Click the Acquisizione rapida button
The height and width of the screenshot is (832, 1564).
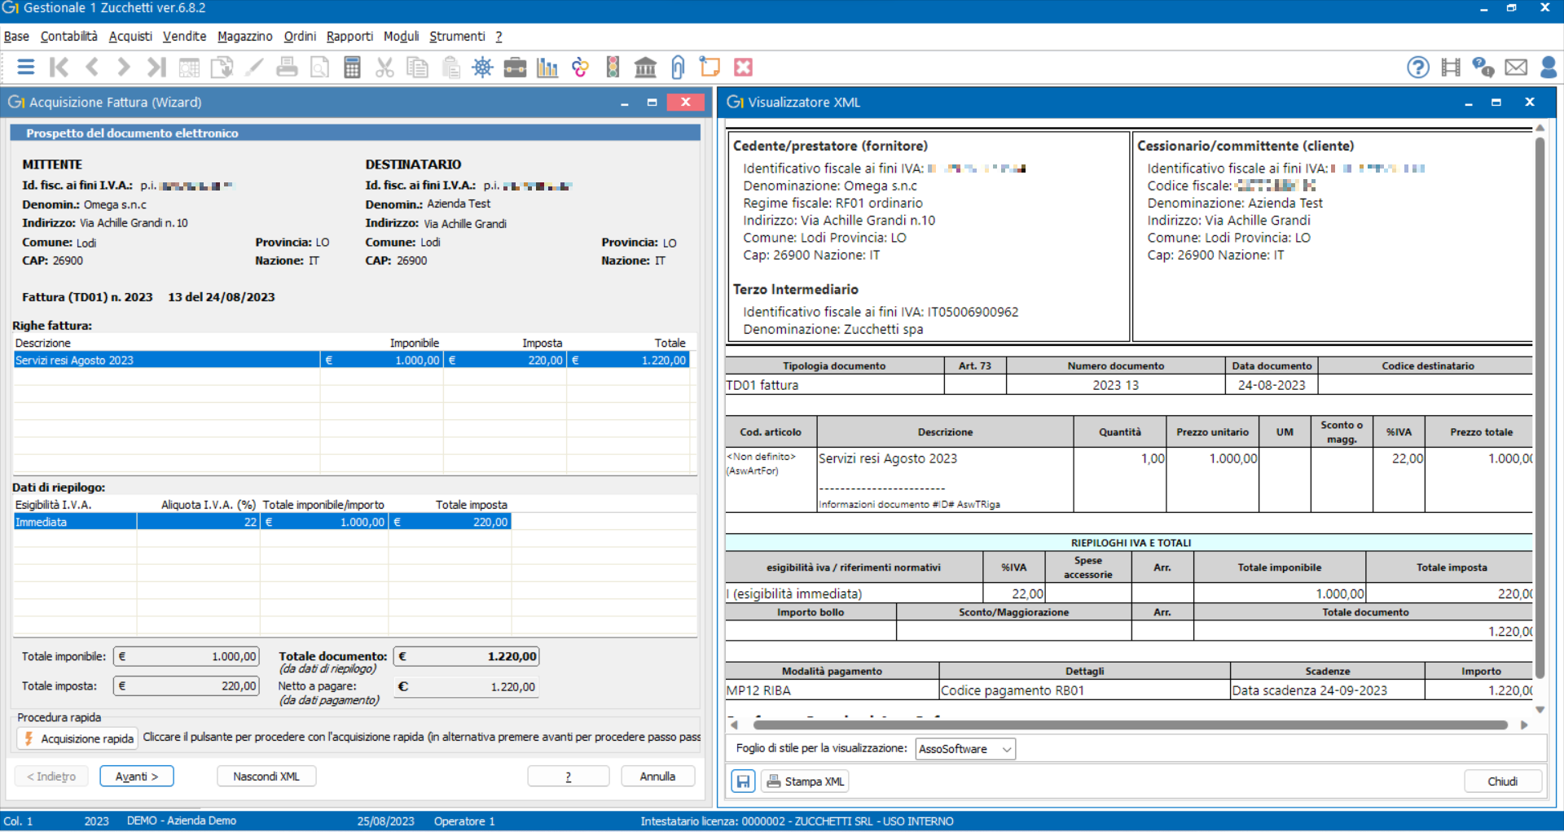click(x=77, y=738)
